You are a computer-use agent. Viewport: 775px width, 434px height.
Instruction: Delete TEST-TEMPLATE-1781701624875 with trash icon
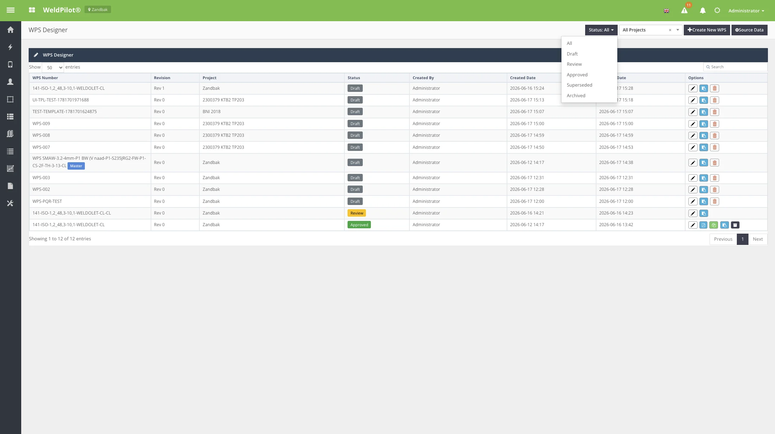tap(715, 112)
